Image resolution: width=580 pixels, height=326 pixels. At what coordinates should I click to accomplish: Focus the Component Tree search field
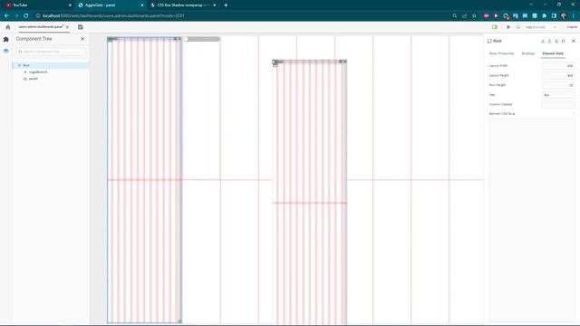(51, 52)
